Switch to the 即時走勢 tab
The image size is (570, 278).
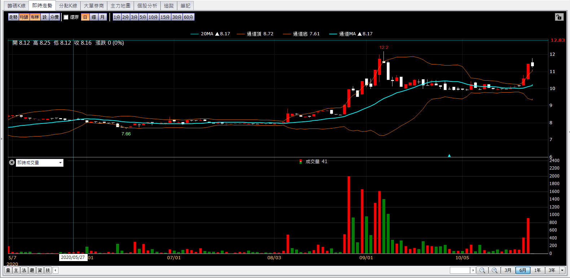(42, 5)
